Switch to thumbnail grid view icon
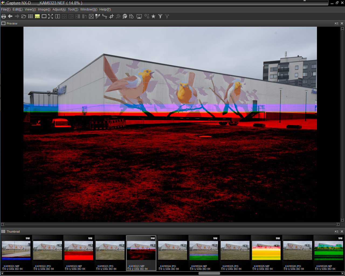 [x=30, y=16]
